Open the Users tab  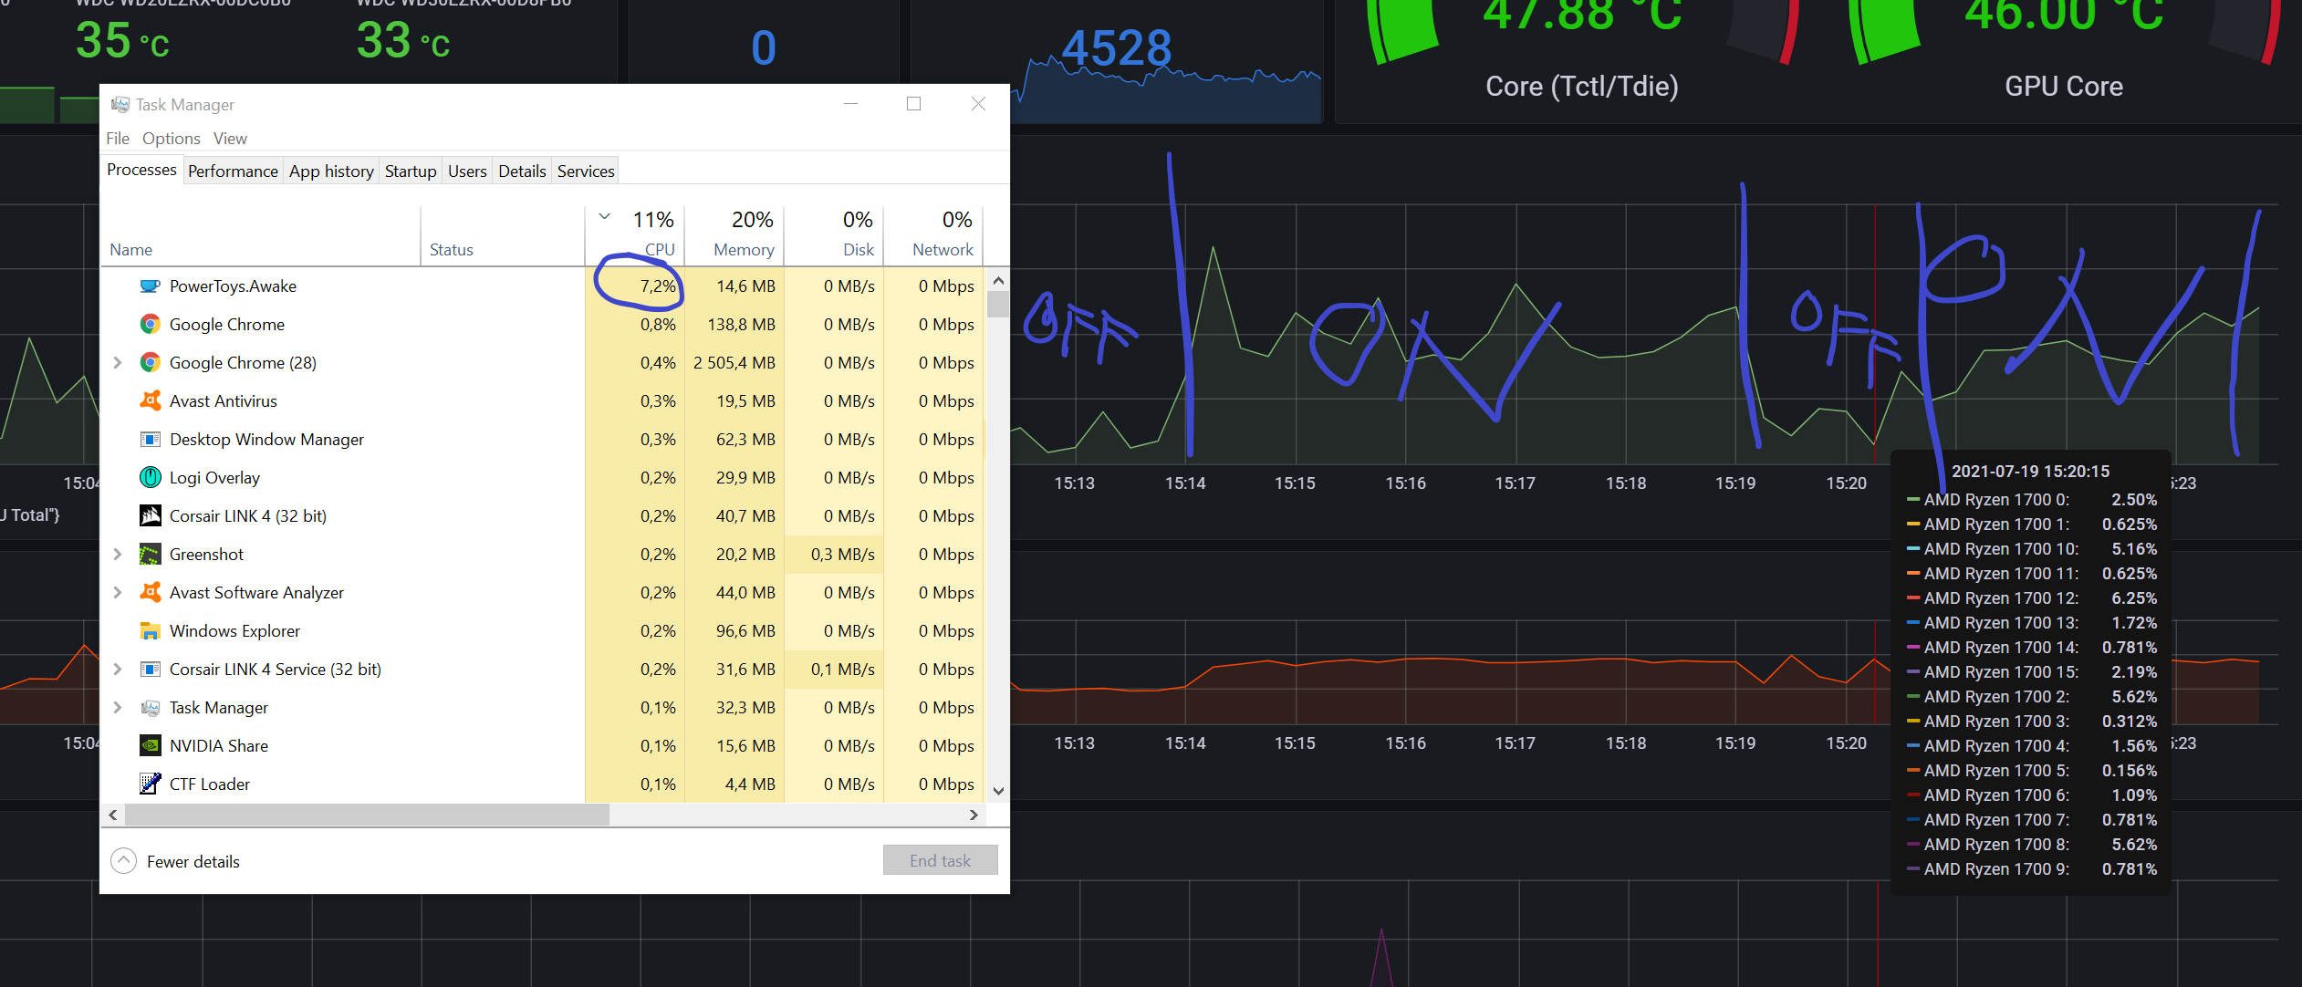pos(467,171)
